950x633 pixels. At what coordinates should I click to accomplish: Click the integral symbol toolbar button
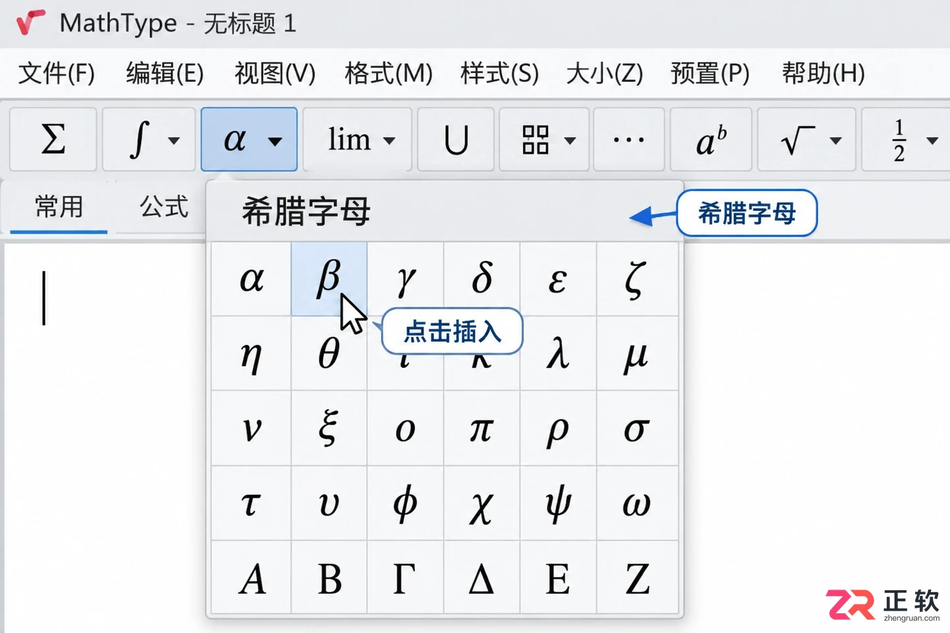click(x=139, y=139)
